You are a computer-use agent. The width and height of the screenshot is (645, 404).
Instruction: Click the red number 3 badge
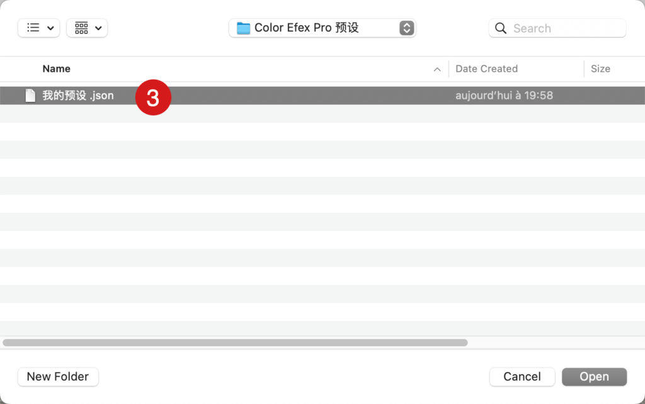point(153,98)
